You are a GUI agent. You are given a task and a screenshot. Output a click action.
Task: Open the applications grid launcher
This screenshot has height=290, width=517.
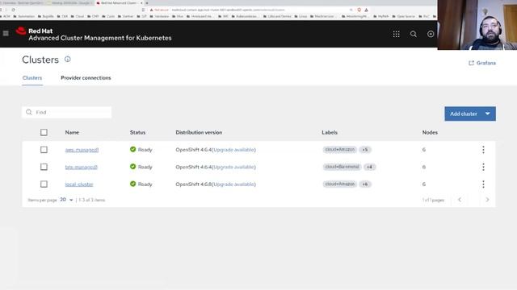396,34
